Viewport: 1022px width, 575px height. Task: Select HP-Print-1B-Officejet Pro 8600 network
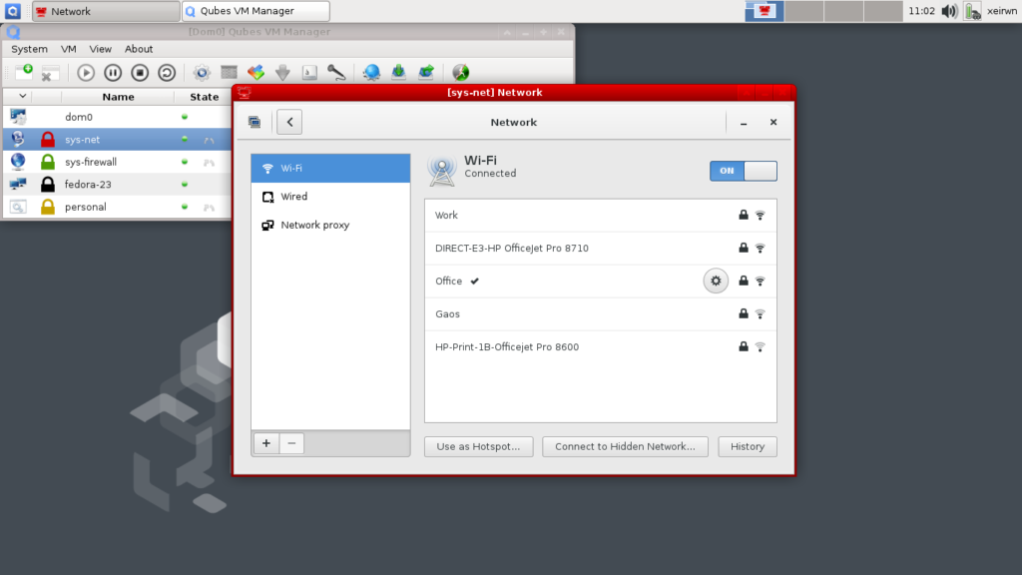click(600, 346)
